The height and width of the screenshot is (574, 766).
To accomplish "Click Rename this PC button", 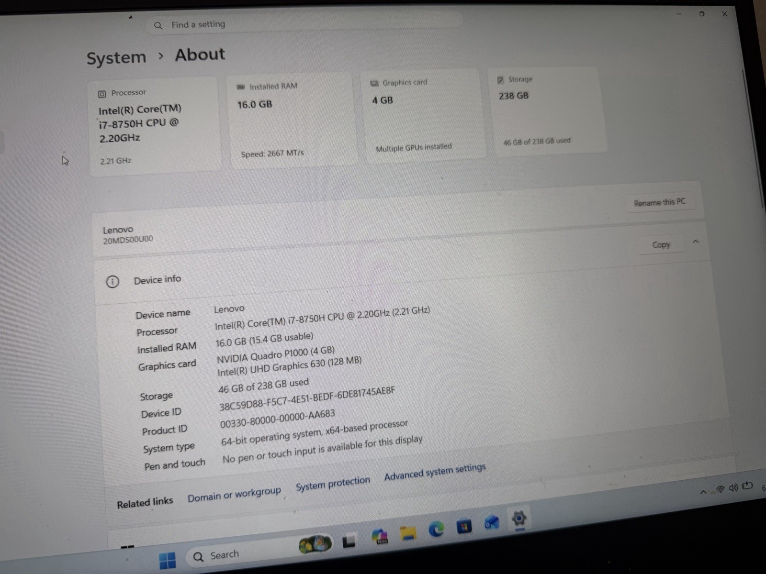I will [x=660, y=202].
